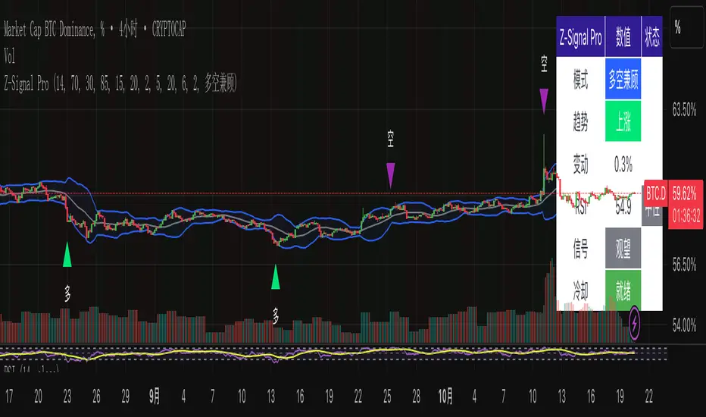Click the green long arrow near Sep 13
The width and height of the screenshot is (706, 417).
tap(276, 277)
